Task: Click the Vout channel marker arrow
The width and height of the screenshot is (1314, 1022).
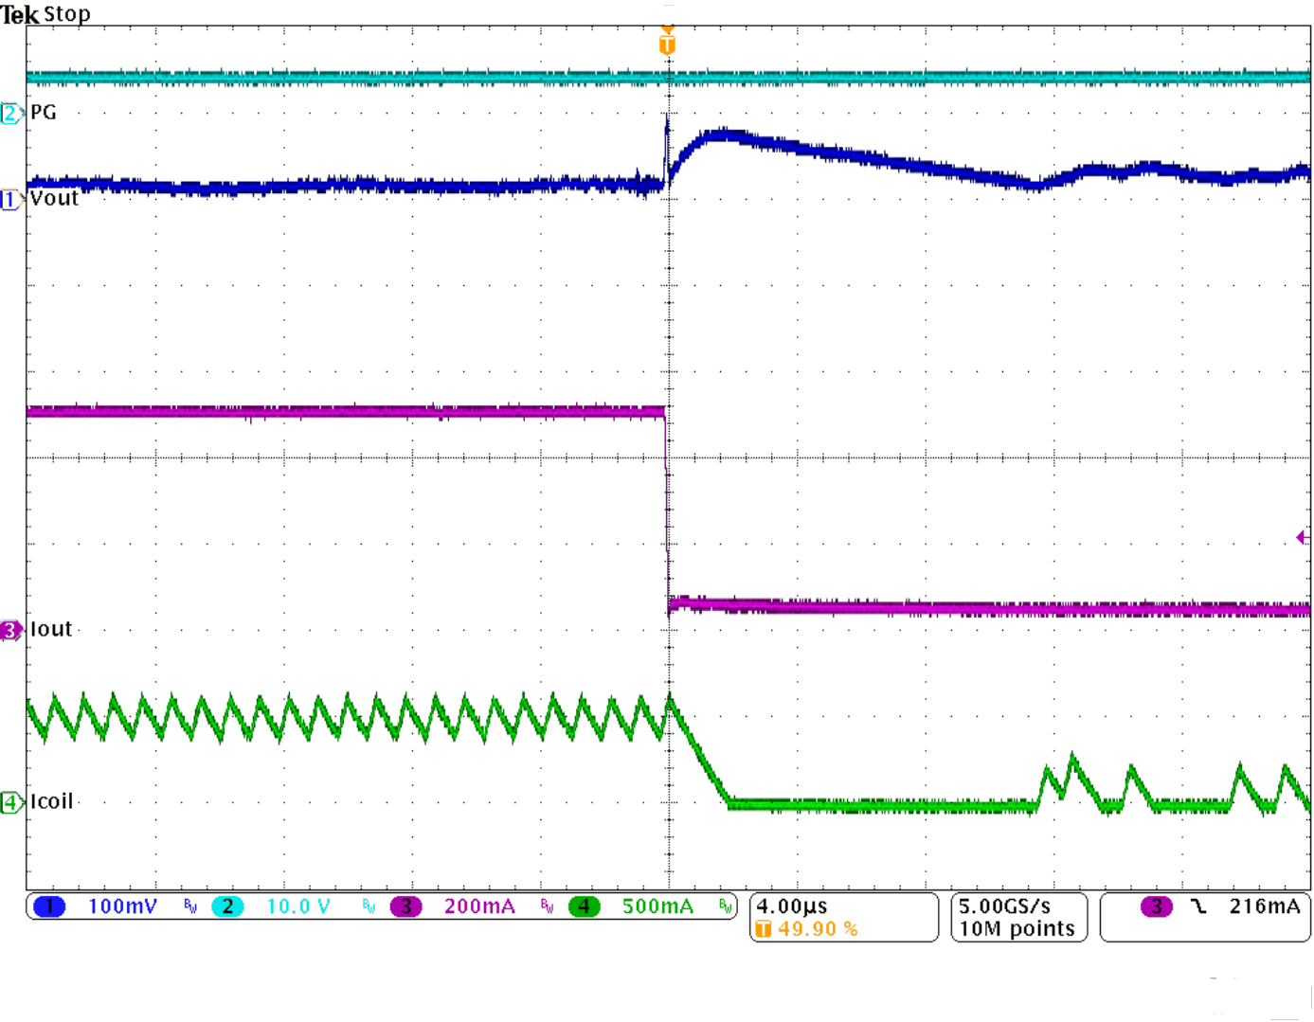Action: coord(11,197)
